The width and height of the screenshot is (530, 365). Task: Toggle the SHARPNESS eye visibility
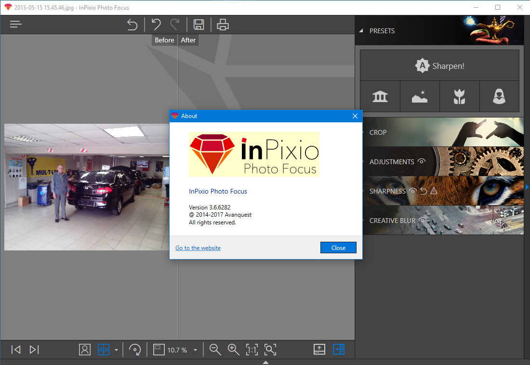pos(413,191)
